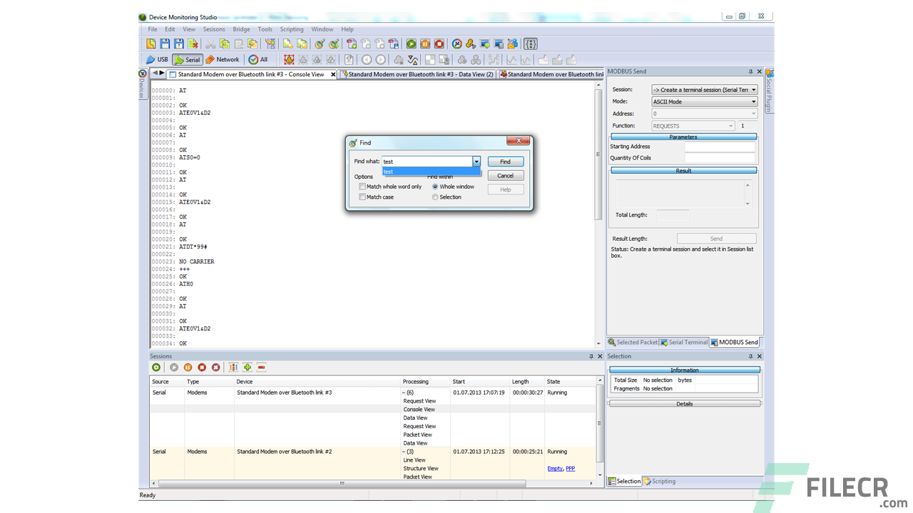
Task: Click the first Save floppy icon
Action: click(165, 44)
